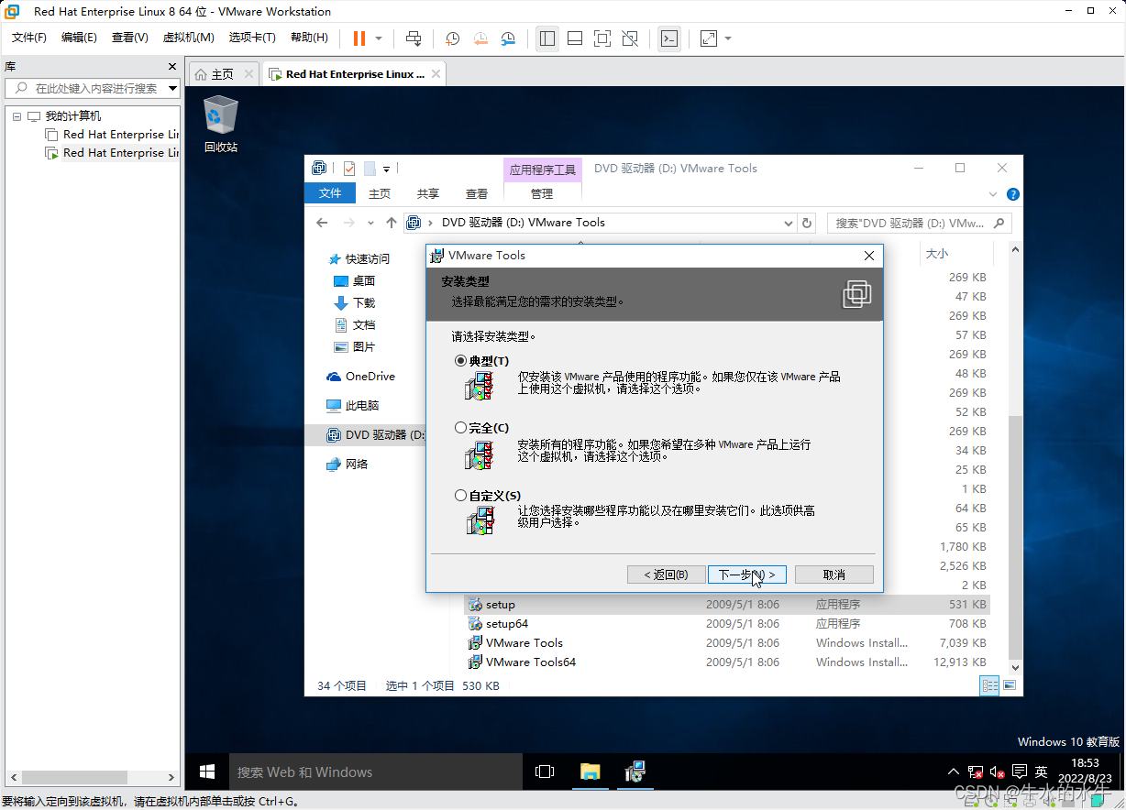Open the library search dropdown arrow
The image size is (1126, 810).
173,88
